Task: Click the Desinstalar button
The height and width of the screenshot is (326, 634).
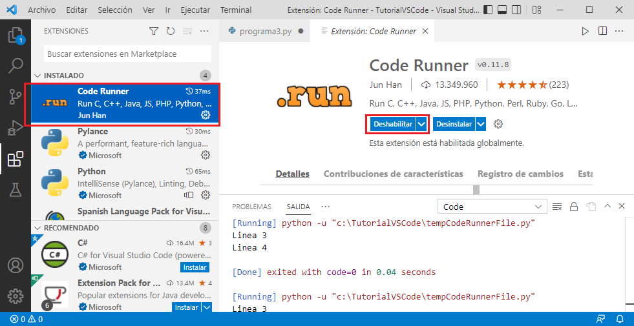Action: click(454, 124)
